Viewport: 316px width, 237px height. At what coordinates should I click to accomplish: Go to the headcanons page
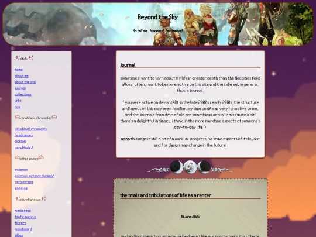click(x=23, y=135)
